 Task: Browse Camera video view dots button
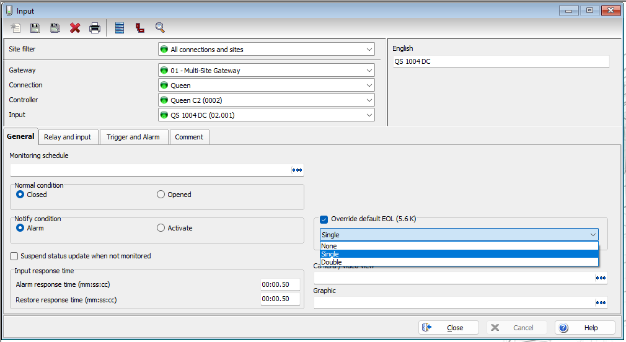coord(601,278)
